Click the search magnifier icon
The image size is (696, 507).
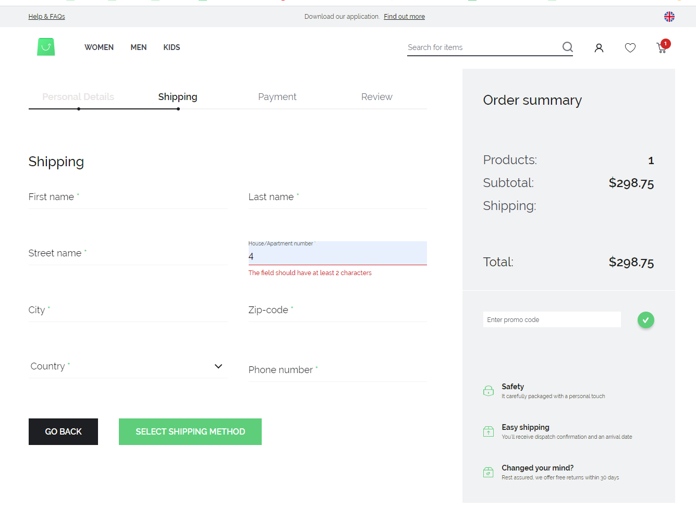567,47
